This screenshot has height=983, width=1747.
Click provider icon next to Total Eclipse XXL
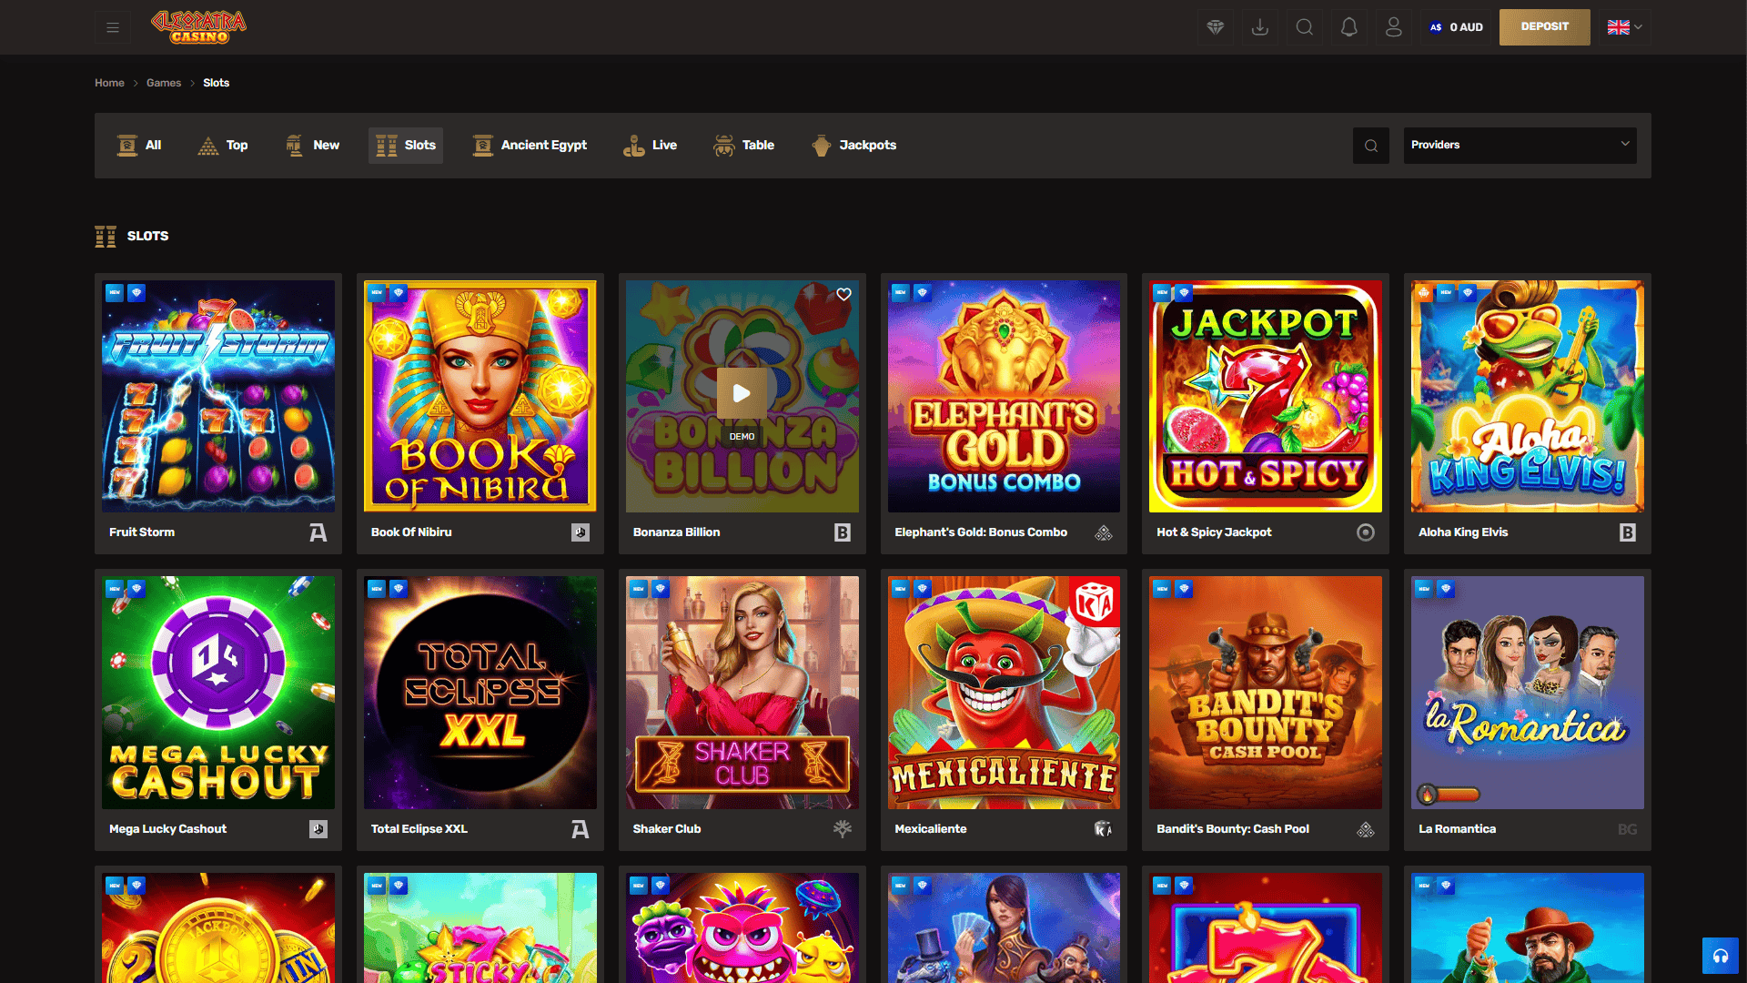(580, 829)
